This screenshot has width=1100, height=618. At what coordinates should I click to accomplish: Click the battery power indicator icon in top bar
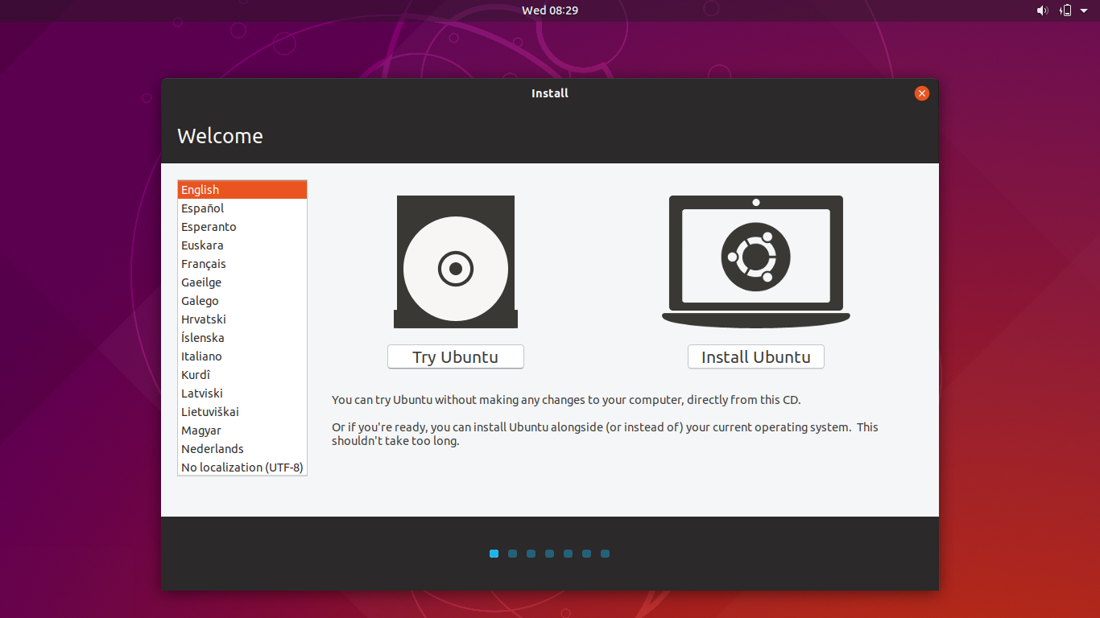click(1065, 10)
